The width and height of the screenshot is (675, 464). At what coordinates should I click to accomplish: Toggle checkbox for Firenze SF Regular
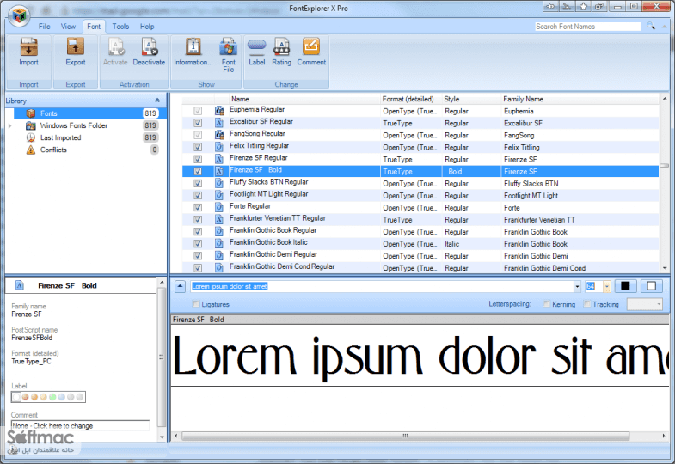pos(198,159)
